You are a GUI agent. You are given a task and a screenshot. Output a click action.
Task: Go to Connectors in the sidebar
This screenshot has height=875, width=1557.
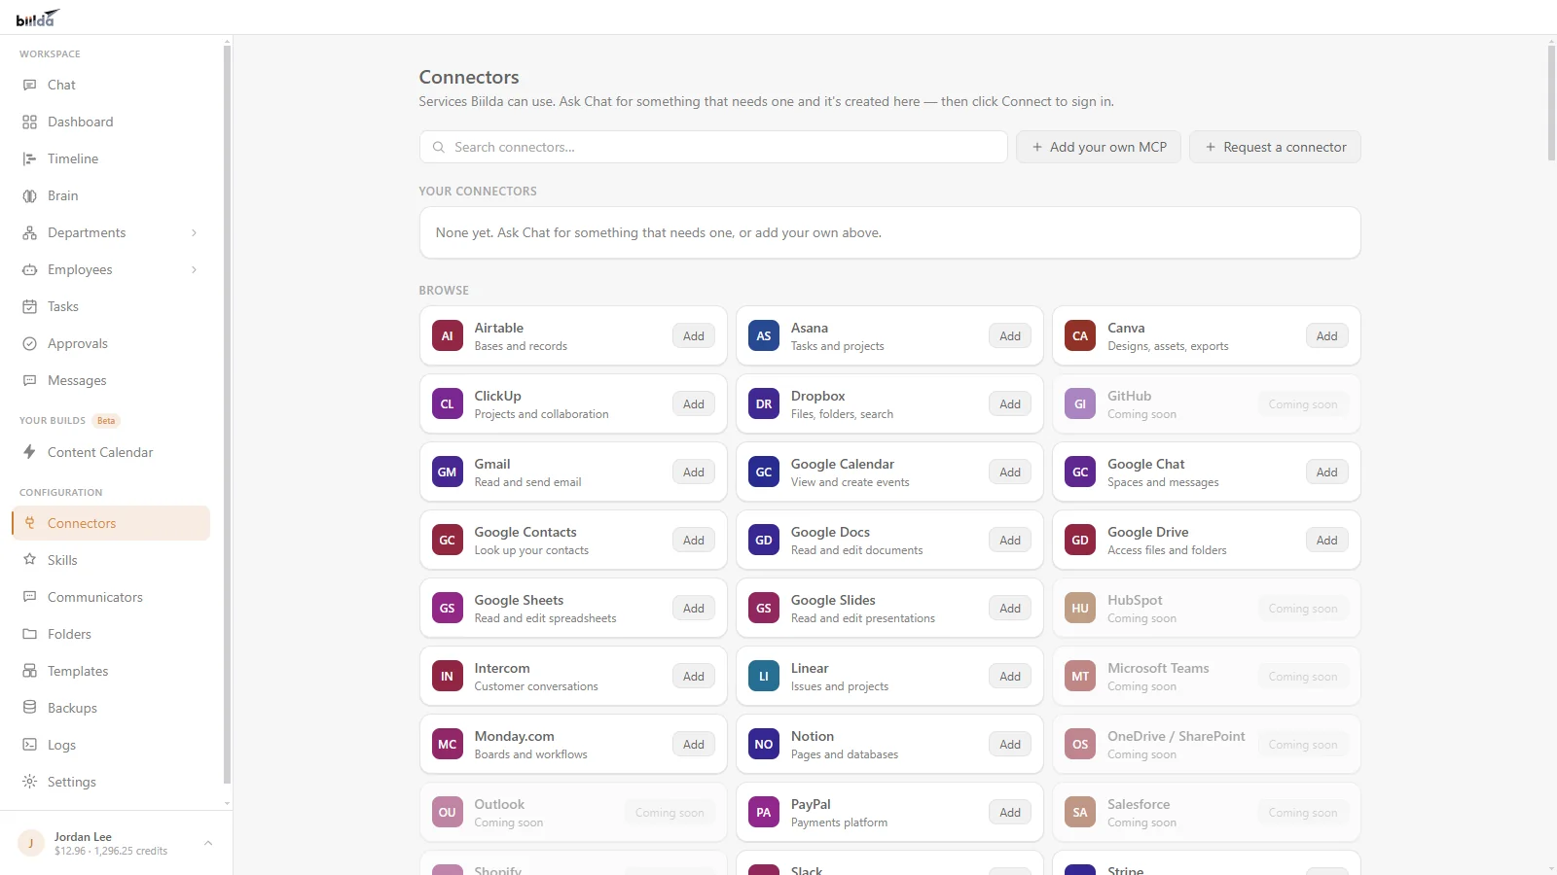(111, 523)
